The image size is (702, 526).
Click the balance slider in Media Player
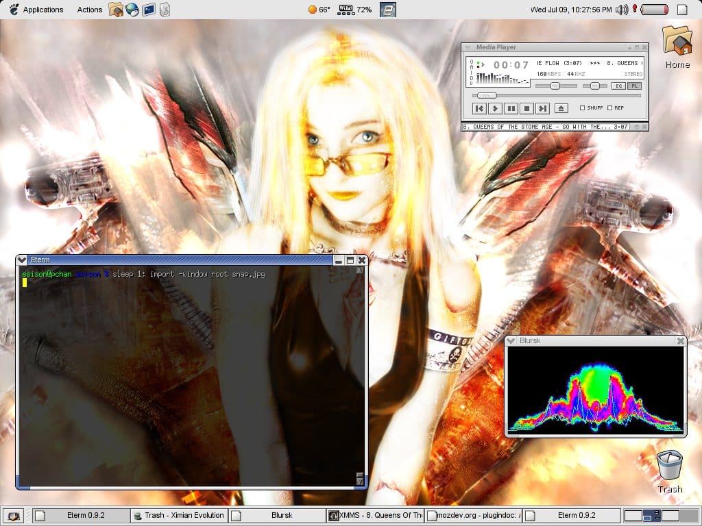tap(594, 86)
